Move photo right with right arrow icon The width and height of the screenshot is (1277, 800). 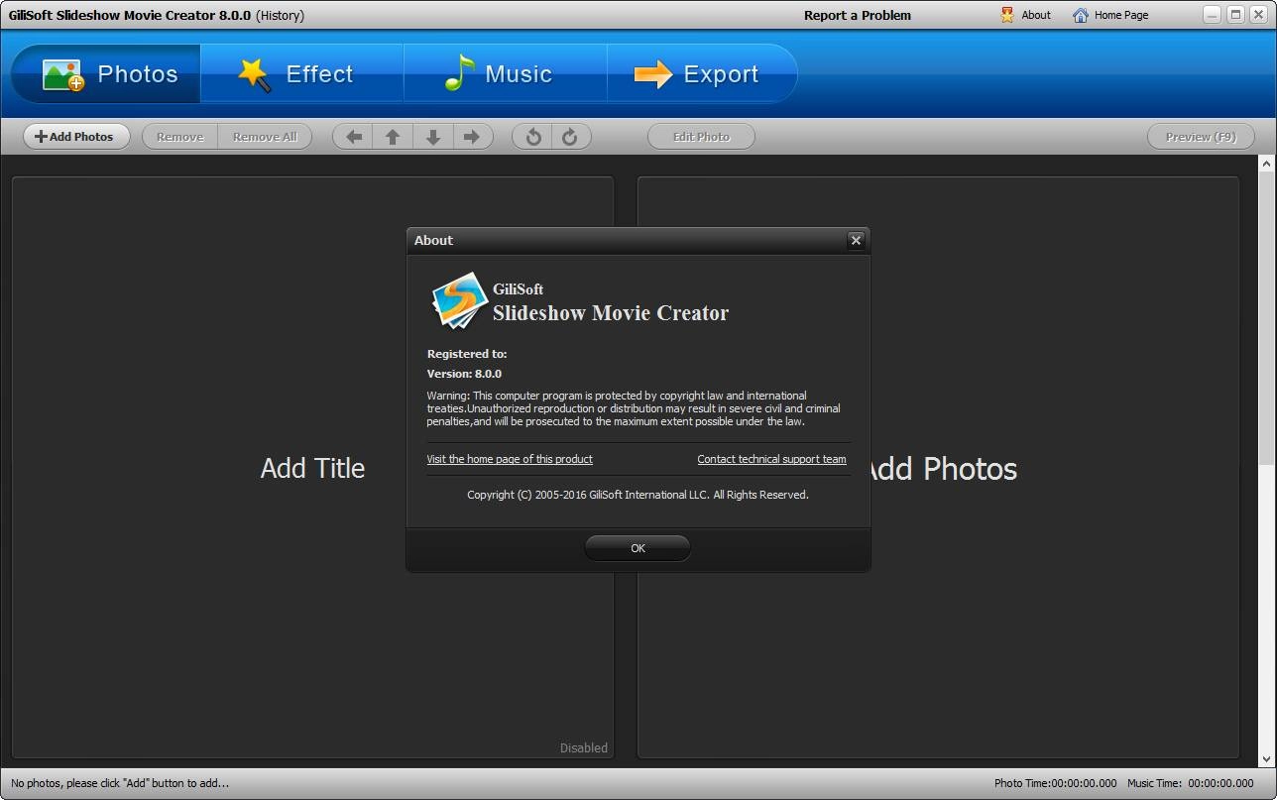pyautogui.click(x=473, y=137)
